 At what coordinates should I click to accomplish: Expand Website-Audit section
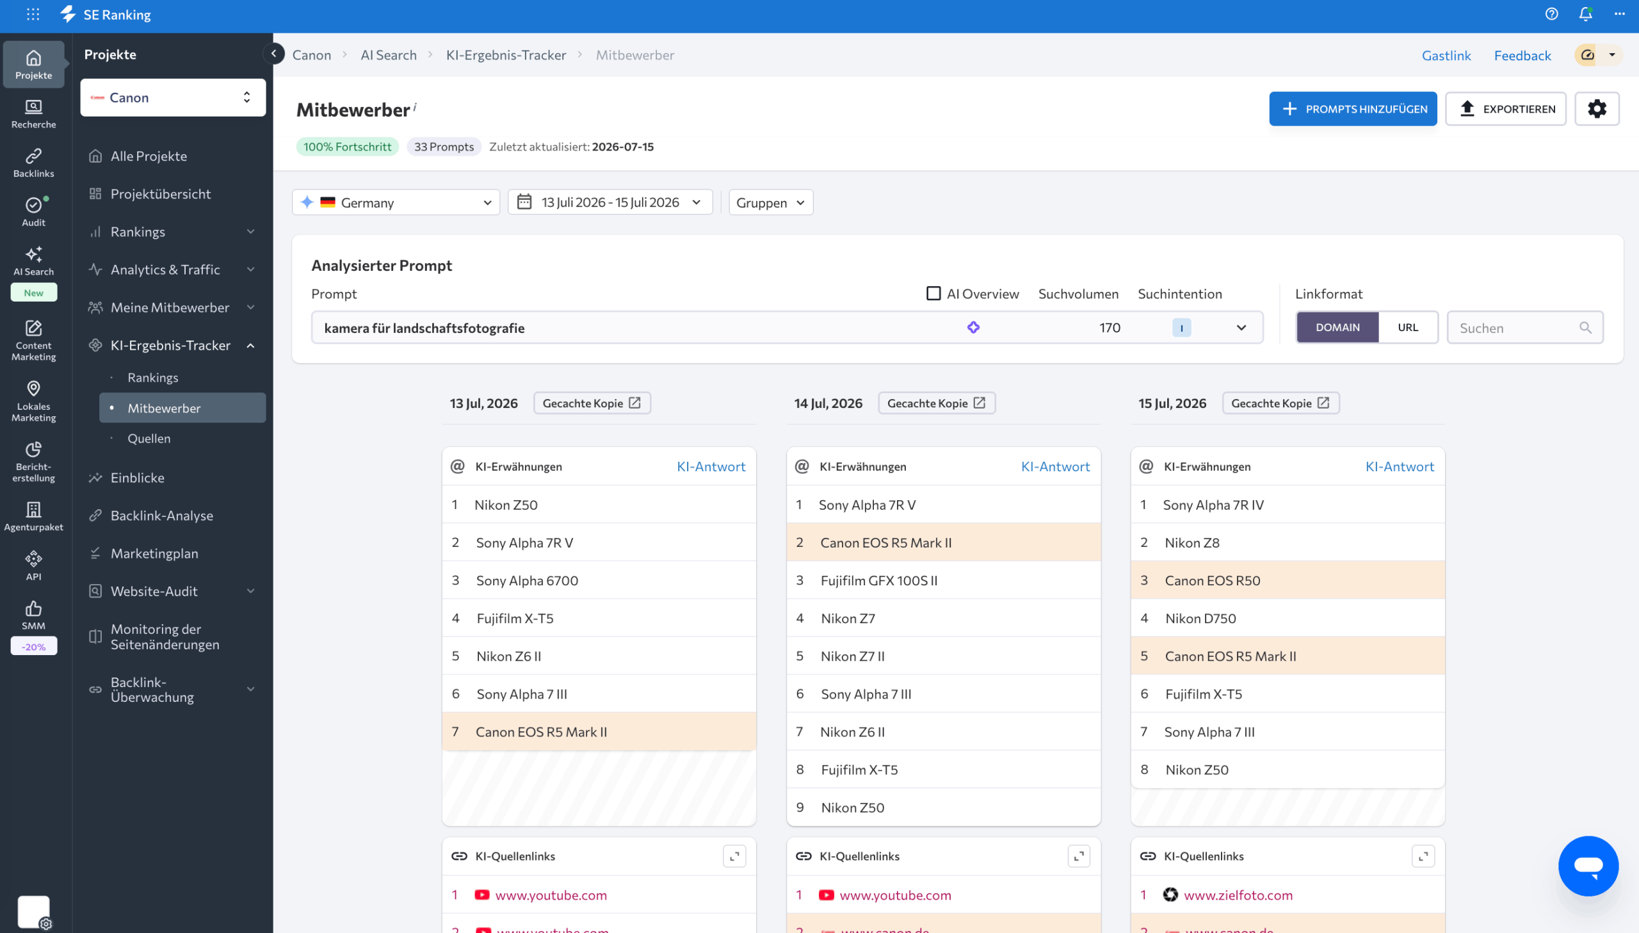coord(251,591)
